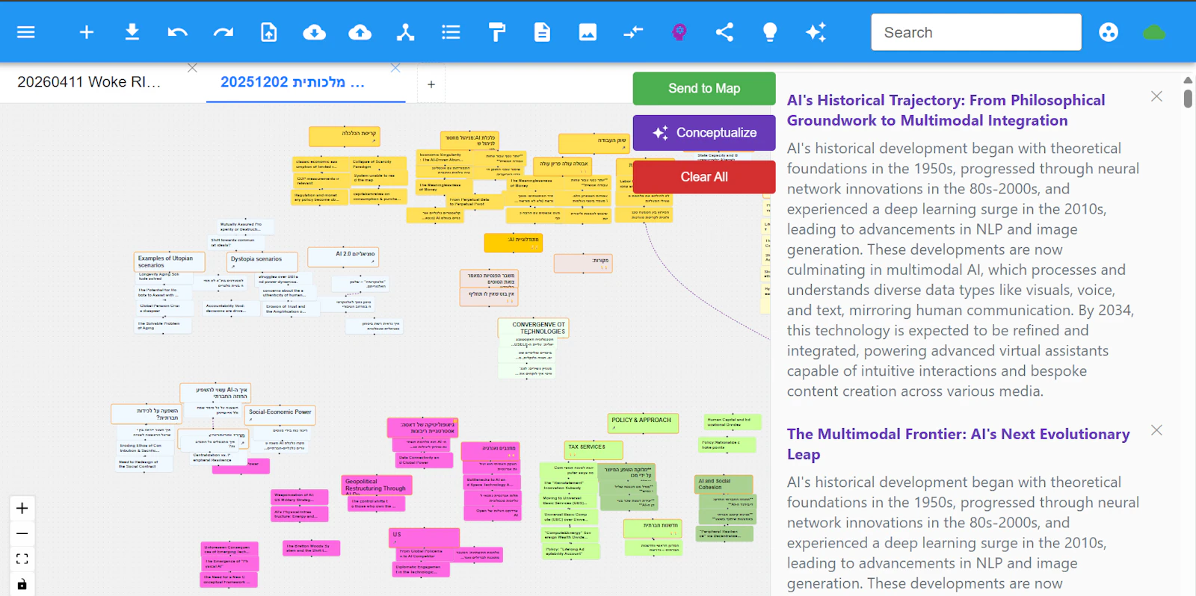Click the text document icon
This screenshot has width=1196, height=596.
click(543, 32)
